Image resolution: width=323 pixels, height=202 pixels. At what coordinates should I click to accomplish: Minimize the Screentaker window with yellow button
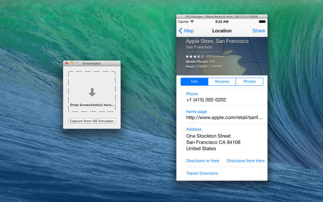pos(71,63)
